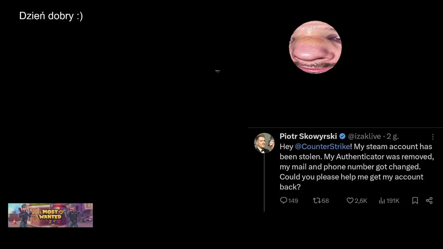Viewport: 443px width, 249px height.
Task: Select the 'Dzień dobry :)' heading text
Action: click(x=51, y=16)
